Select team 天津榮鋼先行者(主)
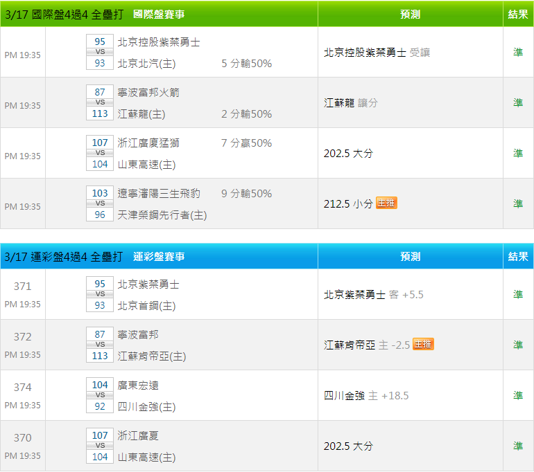This screenshot has width=534, height=472. pos(162,215)
